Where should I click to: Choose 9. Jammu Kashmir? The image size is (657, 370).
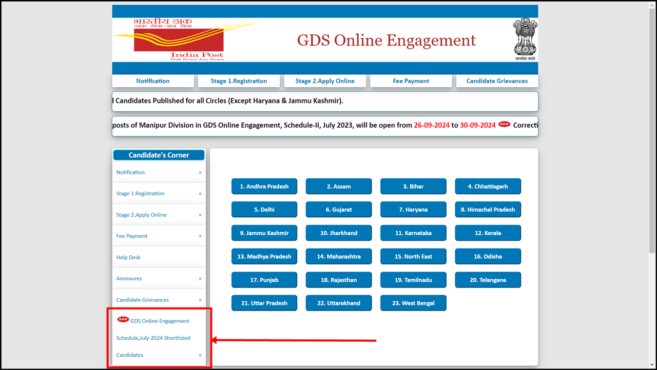tap(264, 233)
